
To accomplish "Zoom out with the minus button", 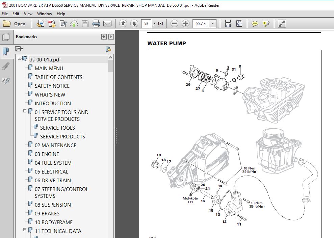I will click(174, 23).
